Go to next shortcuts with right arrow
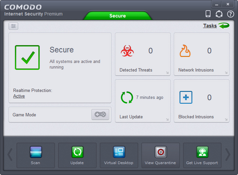Viewport: 238px width, 175px height. click(228, 155)
